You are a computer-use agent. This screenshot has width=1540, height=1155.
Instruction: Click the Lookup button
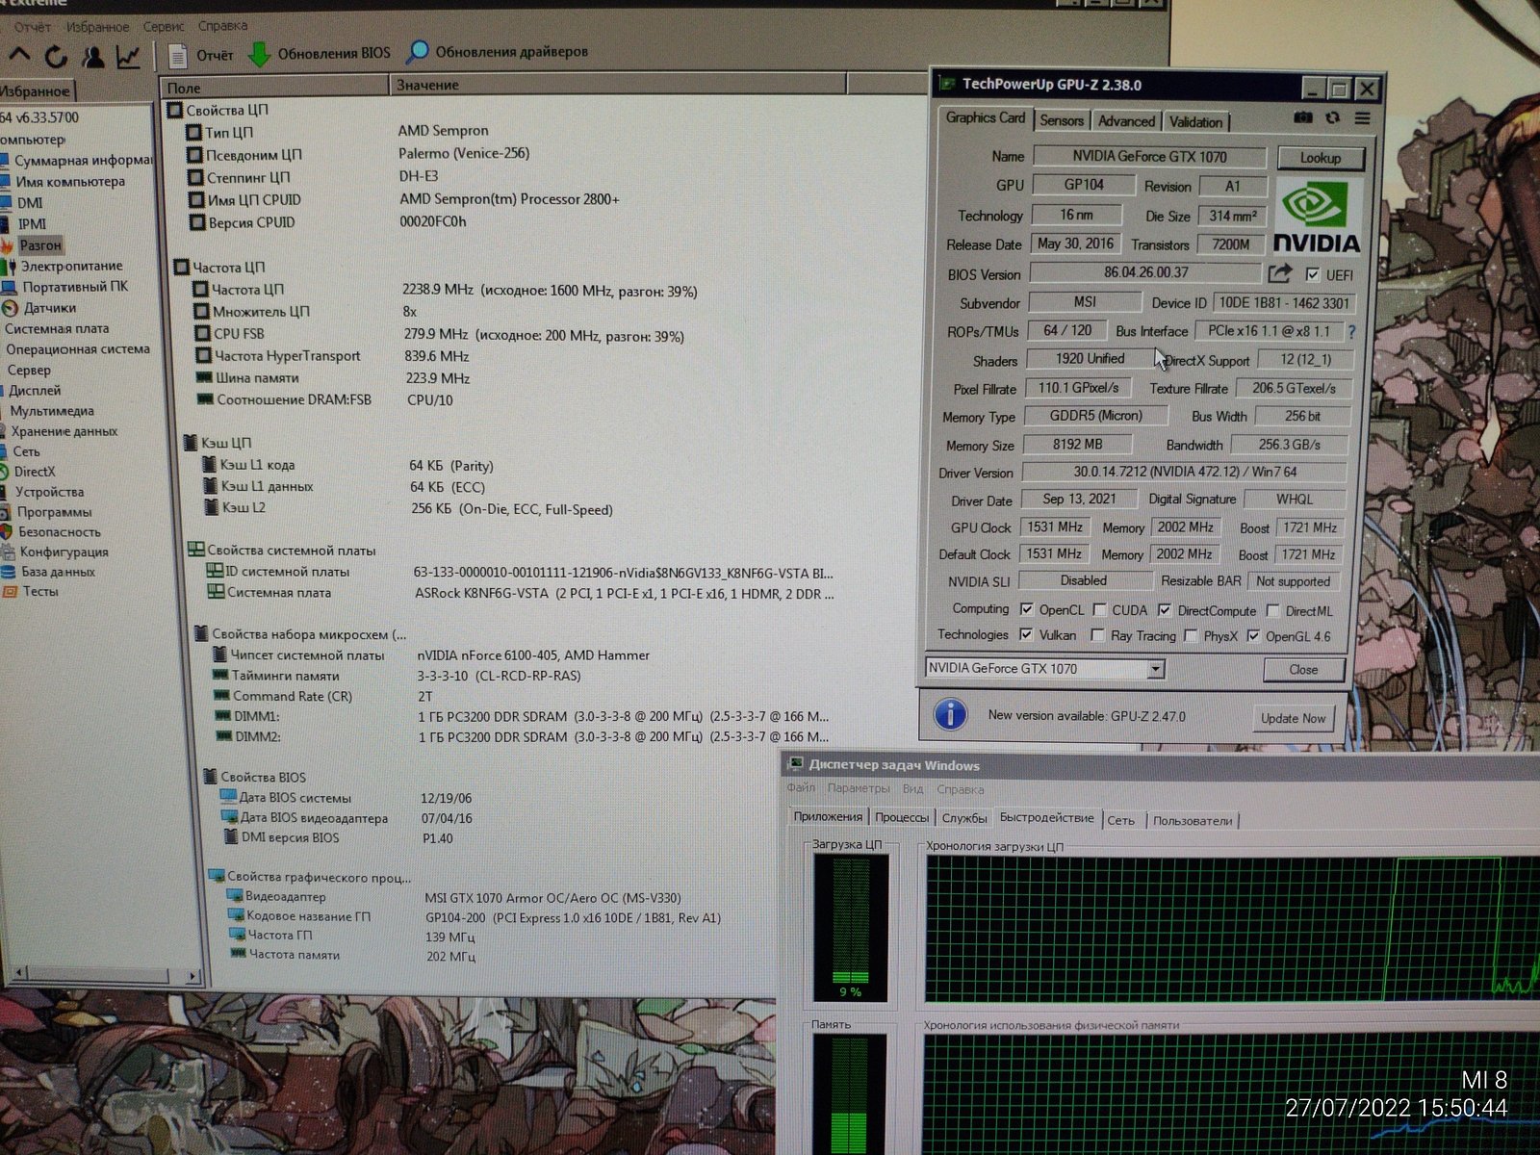[1320, 158]
